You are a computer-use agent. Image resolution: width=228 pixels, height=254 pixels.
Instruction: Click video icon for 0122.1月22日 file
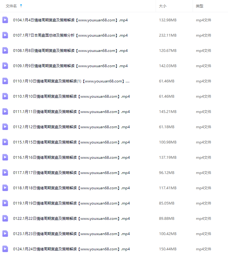[5, 218]
